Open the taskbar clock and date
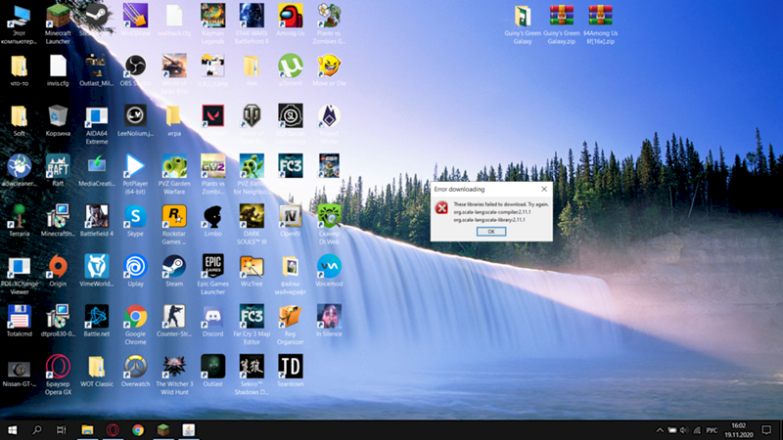Image resolution: width=783 pixels, height=440 pixels. pos(737,430)
